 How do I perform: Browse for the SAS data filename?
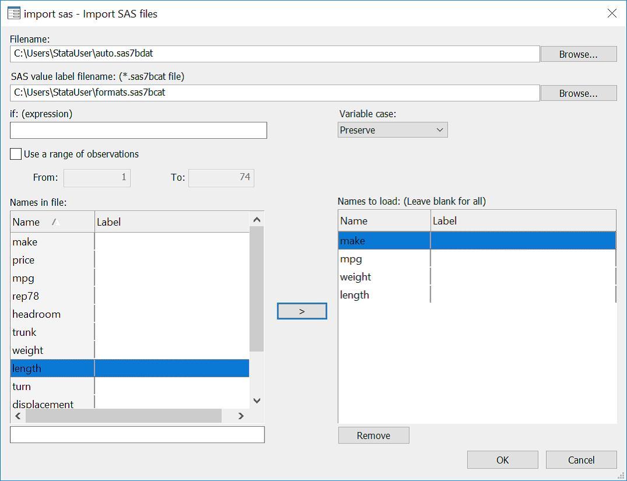pyautogui.click(x=578, y=54)
